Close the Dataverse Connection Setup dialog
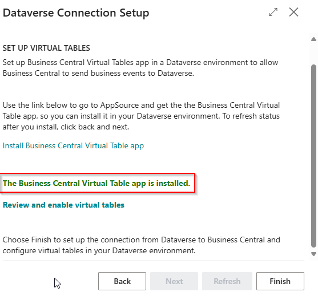318x300 pixels. [x=293, y=12]
